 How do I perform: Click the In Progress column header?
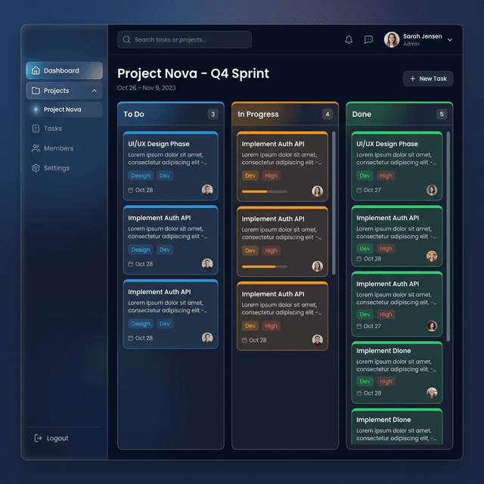pyautogui.click(x=285, y=114)
